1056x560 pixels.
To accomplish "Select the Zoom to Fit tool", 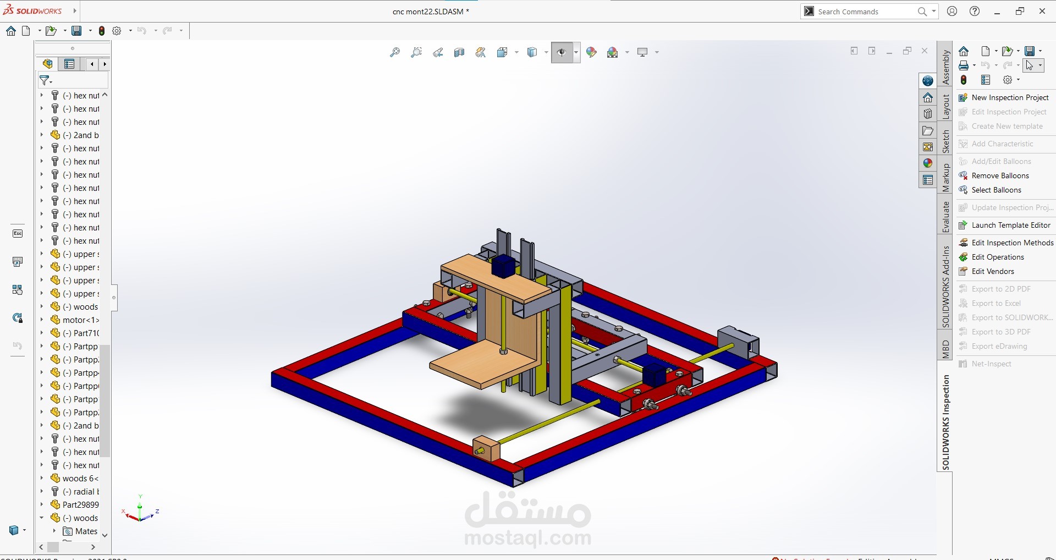I will coord(395,52).
